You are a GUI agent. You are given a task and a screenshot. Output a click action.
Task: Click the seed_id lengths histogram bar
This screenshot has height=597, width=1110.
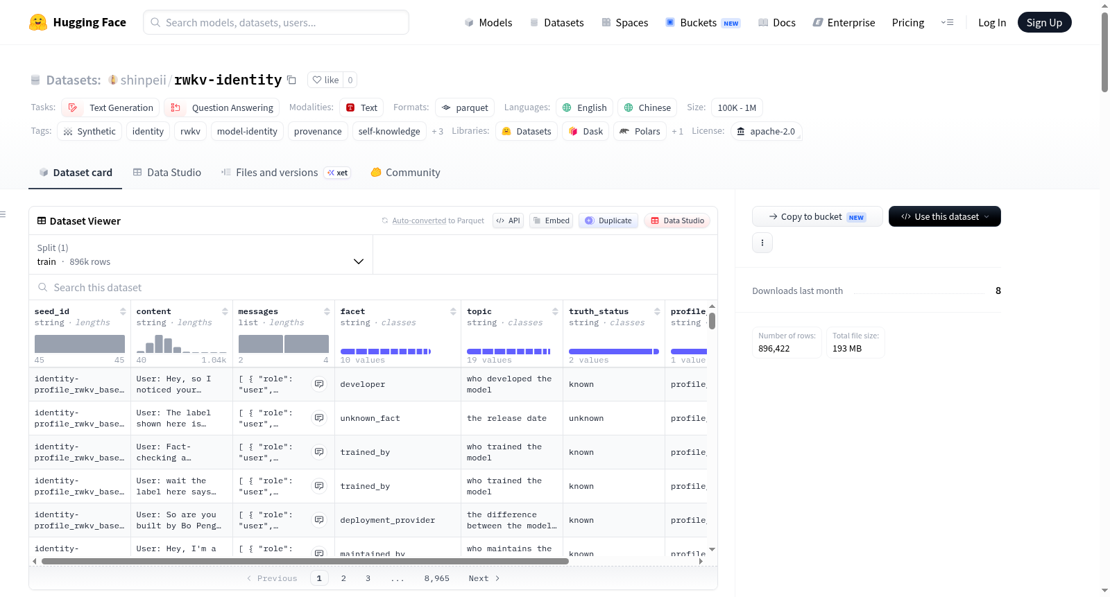click(80, 344)
